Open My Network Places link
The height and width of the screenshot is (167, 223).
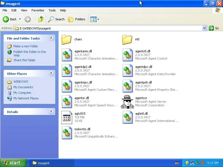click(x=26, y=98)
